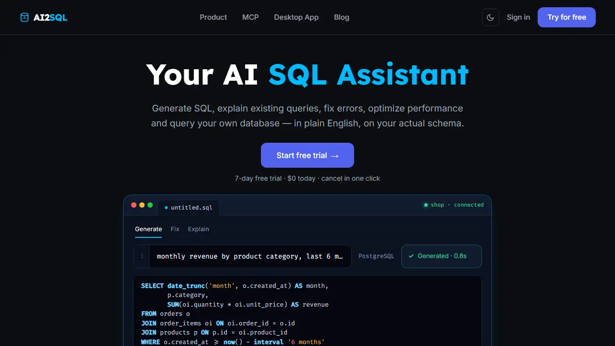Click the shop connected status indicator
The image size is (615, 346).
[x=454, y=205]
